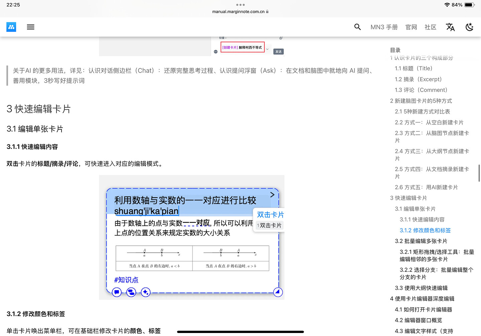Viewport: 481px width, 336px height.
Task: Go to 2.3 方式二：从脑图节点新建卡片
Action: tap(432, 137)
